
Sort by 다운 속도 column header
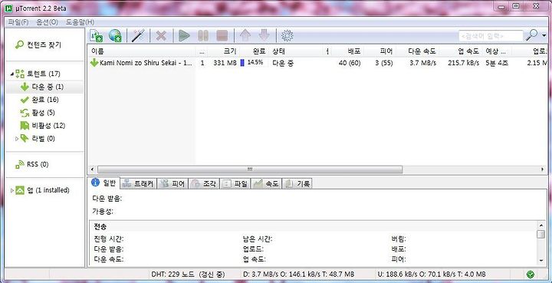point(417,51)
